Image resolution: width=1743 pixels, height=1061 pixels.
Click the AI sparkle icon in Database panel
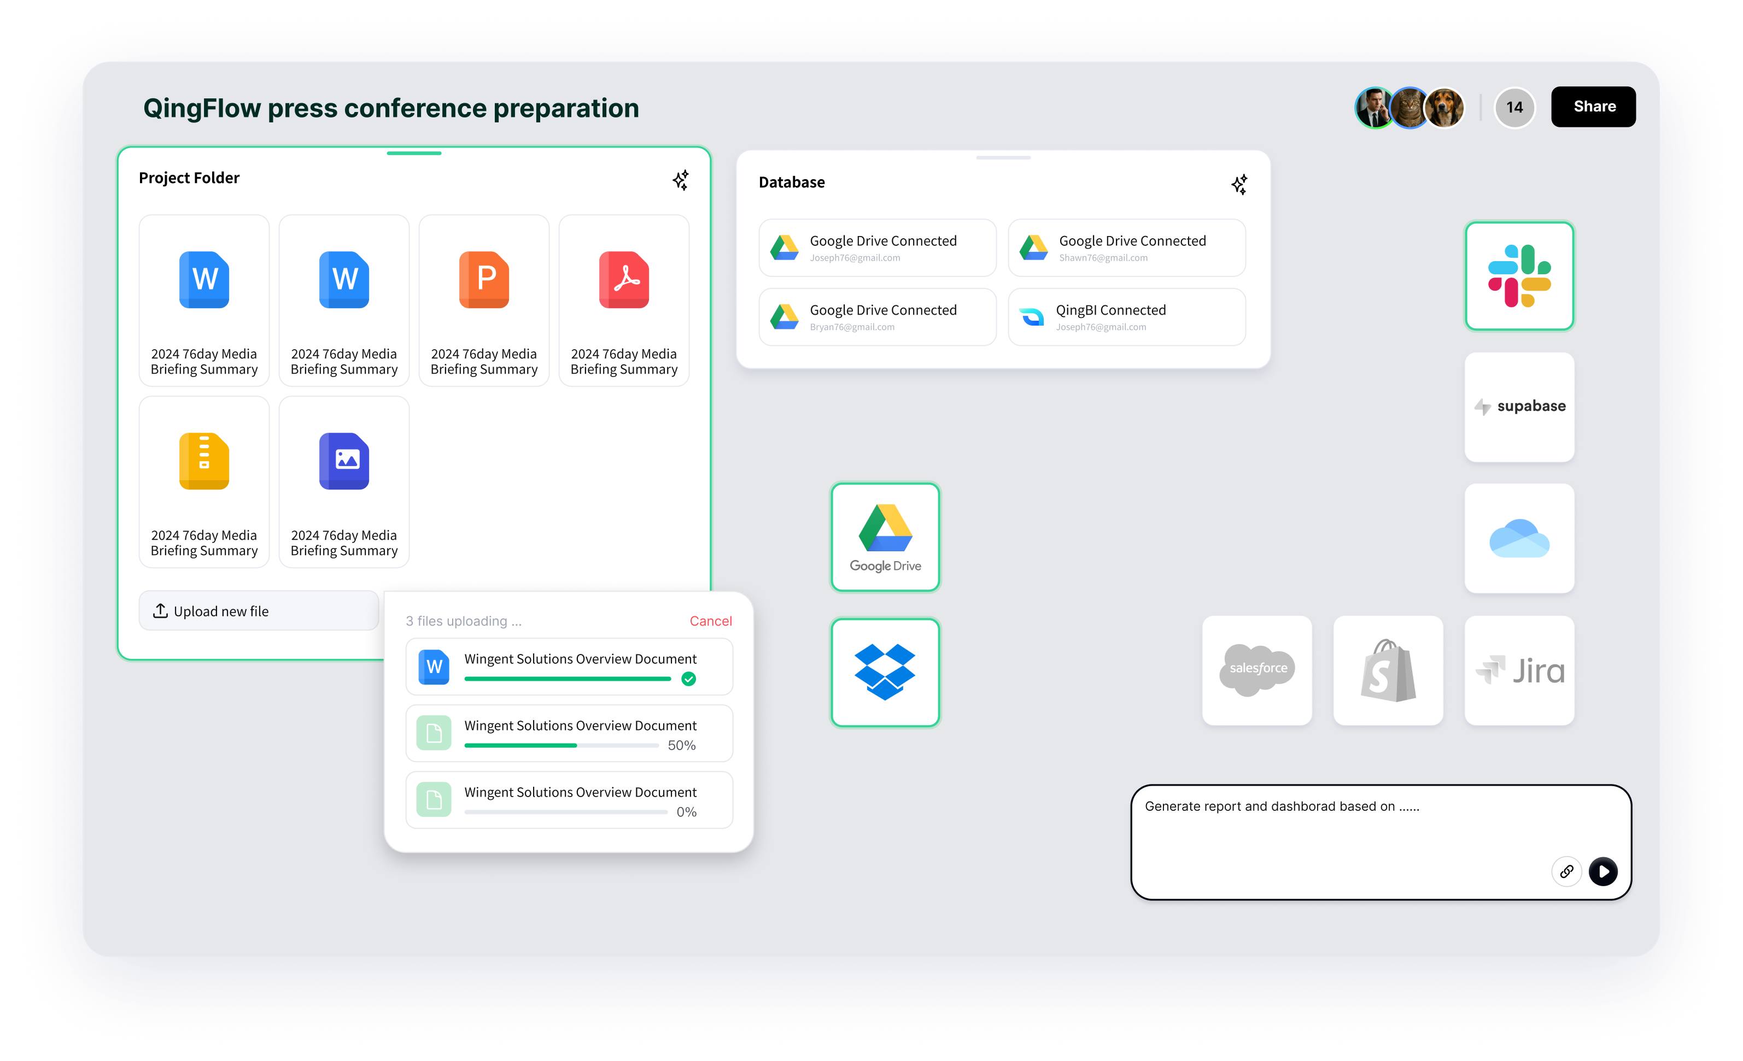1238,185
